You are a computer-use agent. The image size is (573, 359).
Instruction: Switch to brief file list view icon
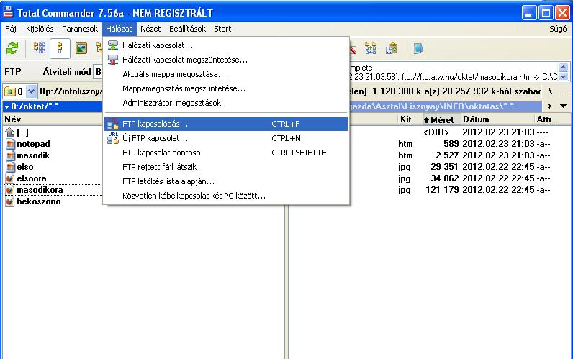click(x=40, y=48)
